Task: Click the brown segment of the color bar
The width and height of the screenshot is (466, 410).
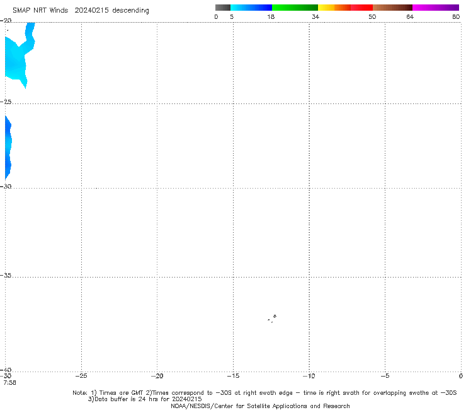Action: click(x=392, y=8)
